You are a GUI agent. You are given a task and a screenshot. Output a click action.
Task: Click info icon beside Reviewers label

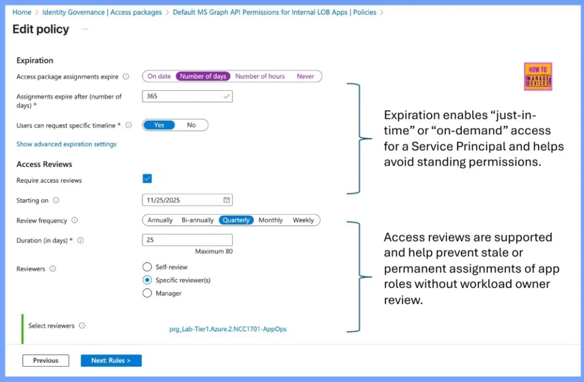(51, 269)
